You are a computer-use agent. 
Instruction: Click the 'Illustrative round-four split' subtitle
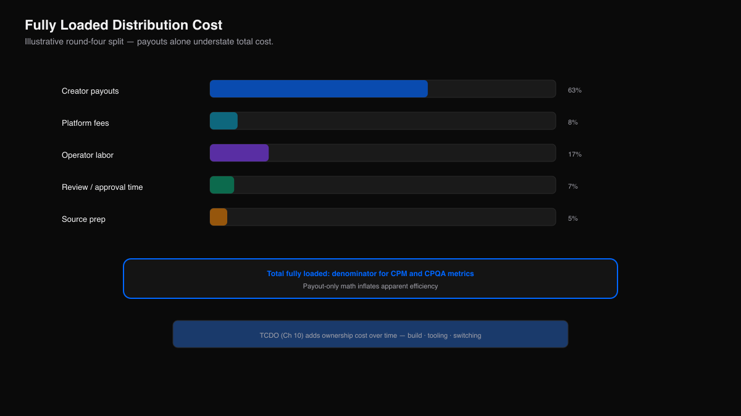pyautogui.click(x=149, y=41)
